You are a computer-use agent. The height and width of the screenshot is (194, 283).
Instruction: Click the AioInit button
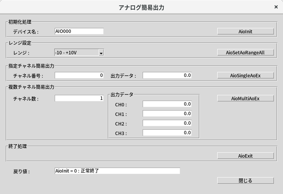click(x=245, y=31)
